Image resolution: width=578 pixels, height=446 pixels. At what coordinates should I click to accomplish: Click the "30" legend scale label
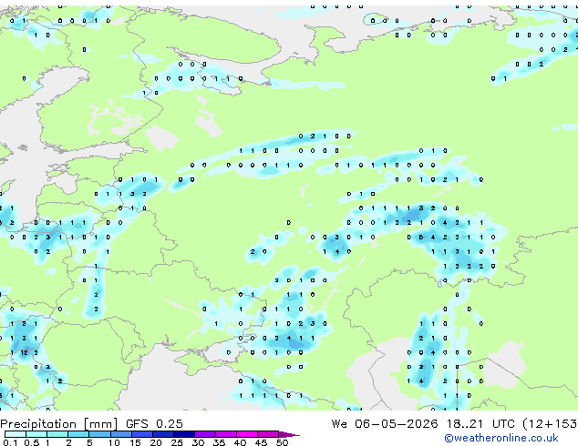click(x=198, y=442)
